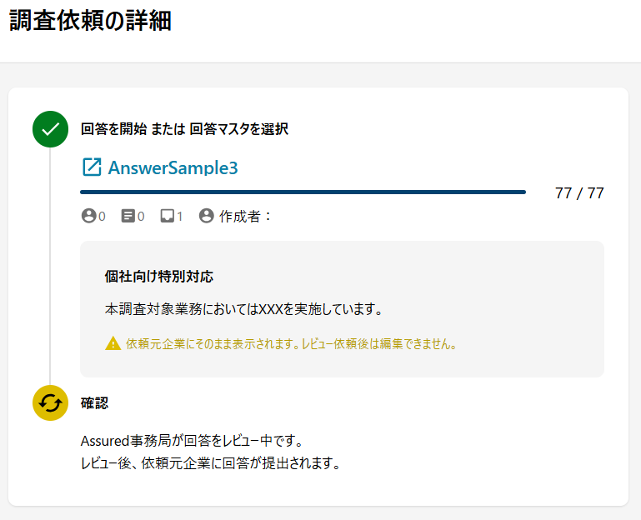Click the 作成者： label

pos(245,216)
